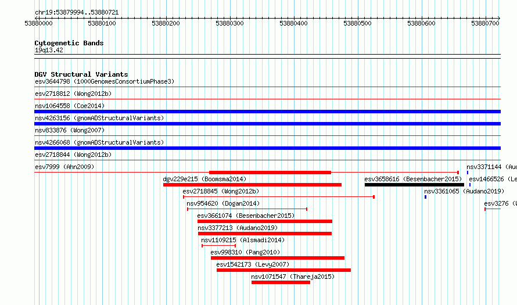Click the red bar under nsv1071547
This screenshot has width=517, height=305.
281,282
